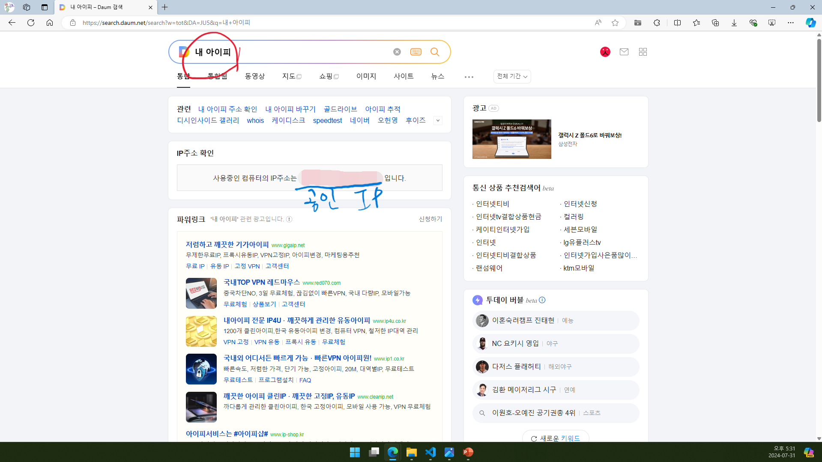The image size is (822, 462).
Task: Switch to the 동영상 tab
Action: (x=255, y=76)
